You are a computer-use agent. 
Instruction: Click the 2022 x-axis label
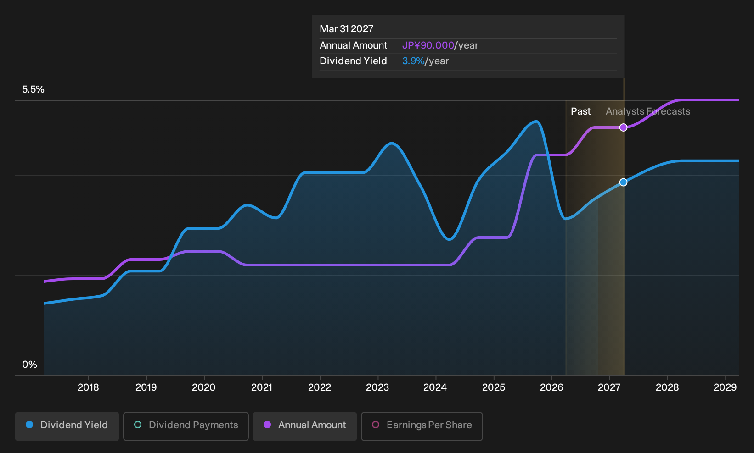click(x=320, y=387)
